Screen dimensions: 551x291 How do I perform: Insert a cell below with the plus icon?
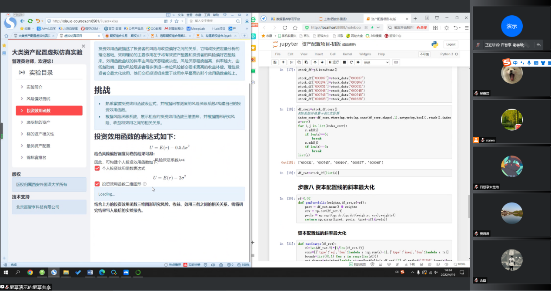tap(284, 62)
